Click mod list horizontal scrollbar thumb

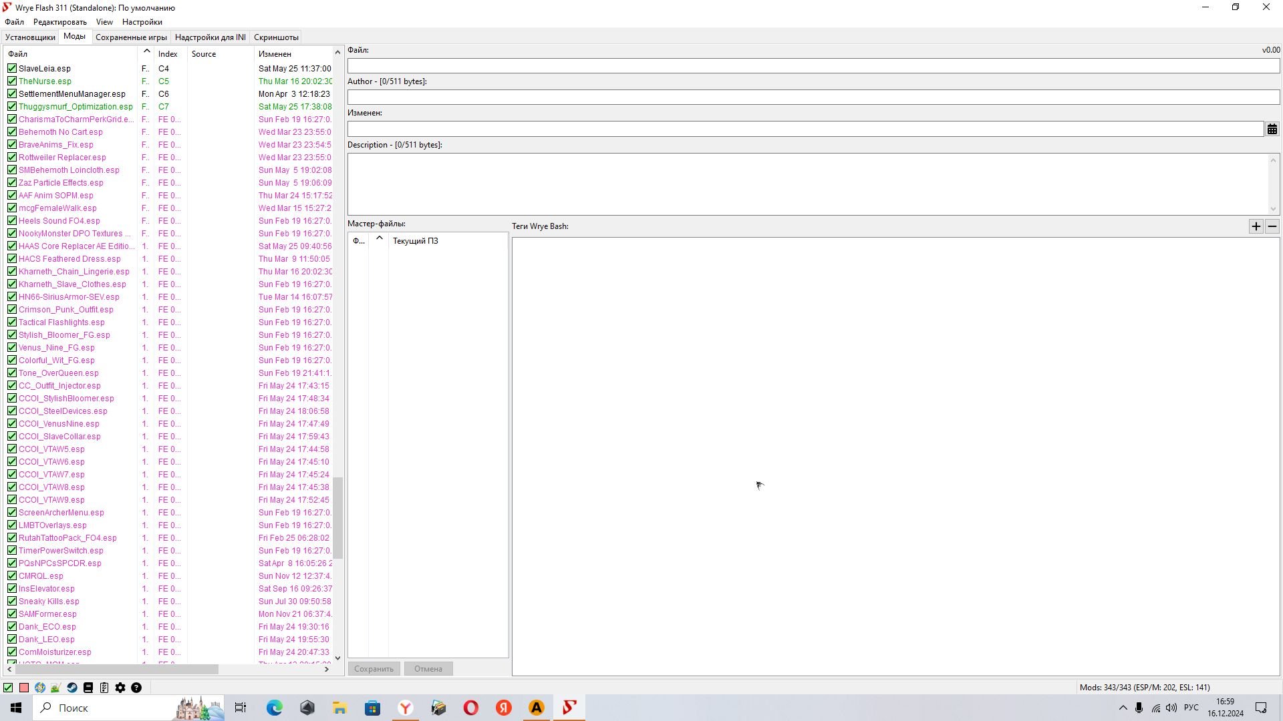pos(117,669)
